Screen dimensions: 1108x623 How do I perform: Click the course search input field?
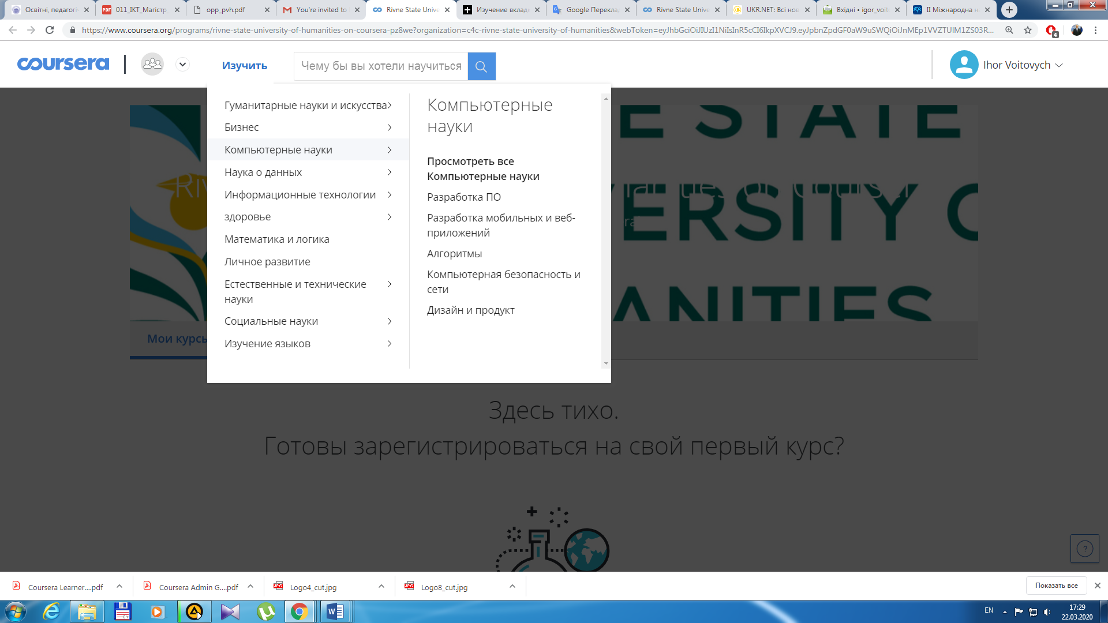[x=381, y=66]
